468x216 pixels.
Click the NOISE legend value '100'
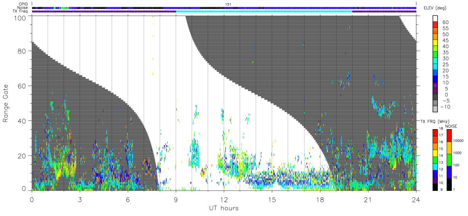point(457,165)
